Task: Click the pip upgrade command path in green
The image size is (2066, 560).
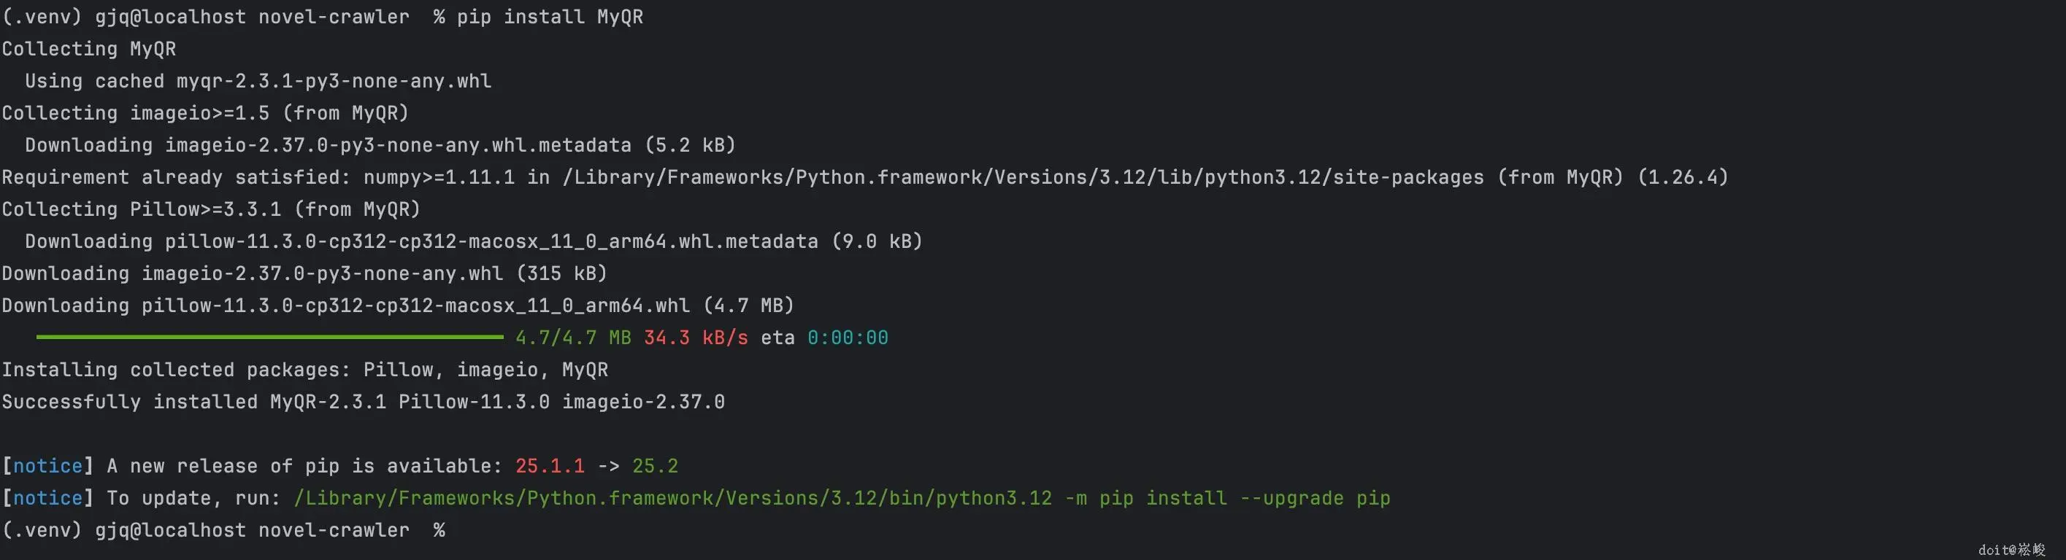Action: (841, 498)
